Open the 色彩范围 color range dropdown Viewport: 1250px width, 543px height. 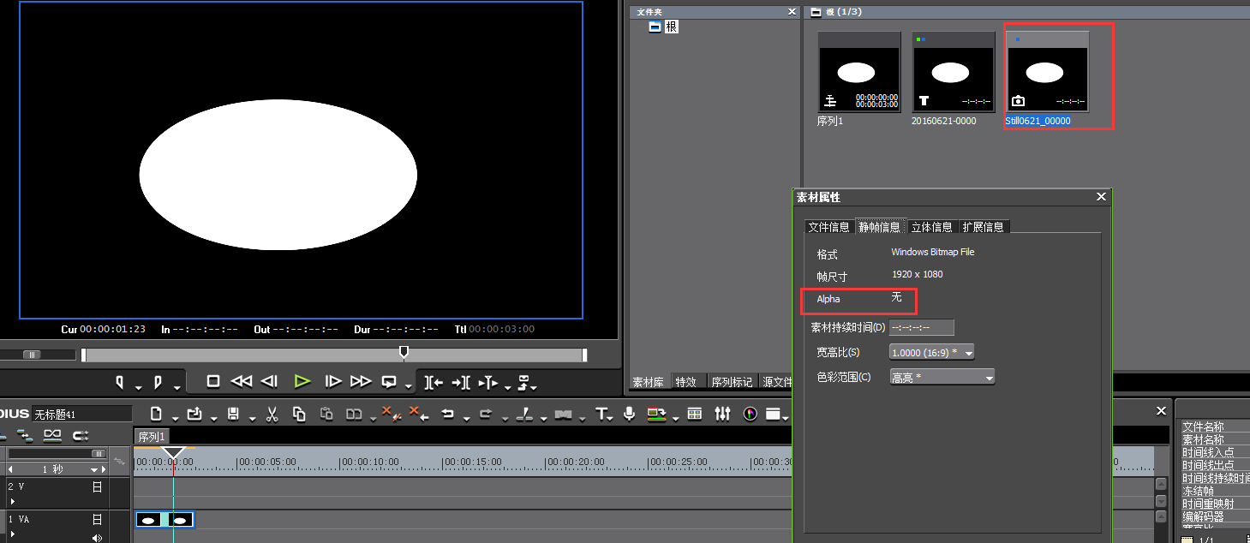[x=942, y=378]
